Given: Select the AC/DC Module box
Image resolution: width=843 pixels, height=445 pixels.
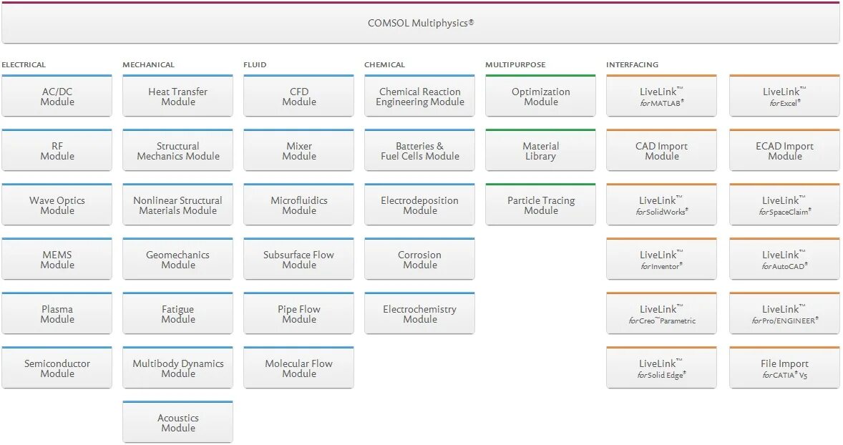Looking at the screenshot, I should [57, 96].
